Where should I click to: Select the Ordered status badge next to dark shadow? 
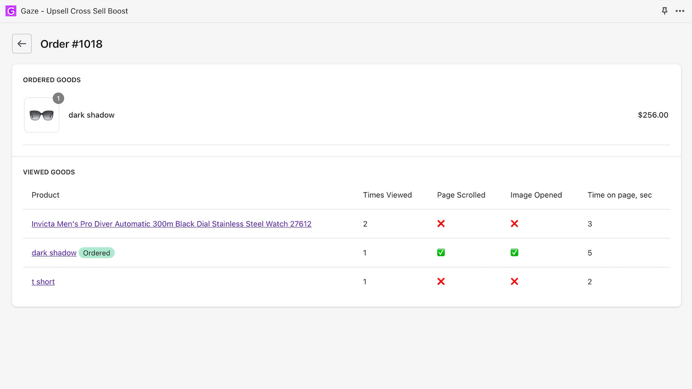click(x=96, y=252)
